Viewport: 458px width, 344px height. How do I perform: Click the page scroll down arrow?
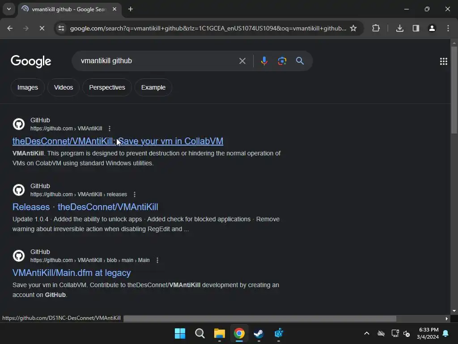pos(454,311)
